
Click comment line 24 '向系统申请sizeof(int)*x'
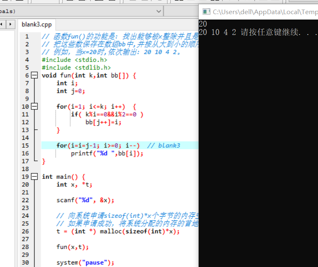[x=127, y=216]
